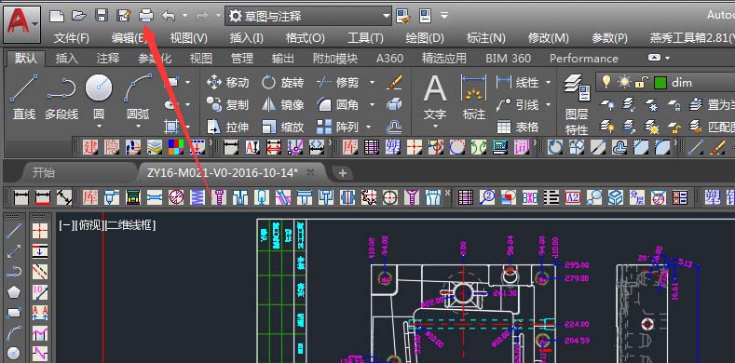Click the [二维线框] visual style label
The height and width of the screenshot is (363, 735).
point(130,225)
